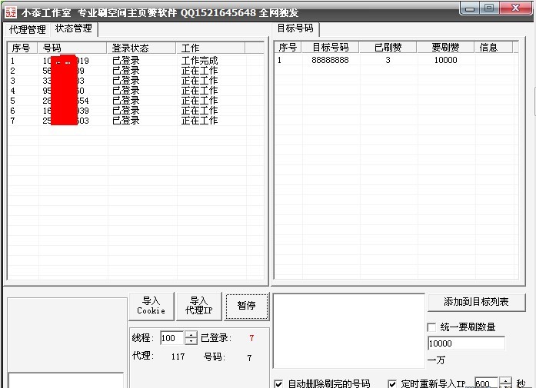Click the app icon in the title bar
This screenshot has height=388, width=536.
(x=11, y=12)
